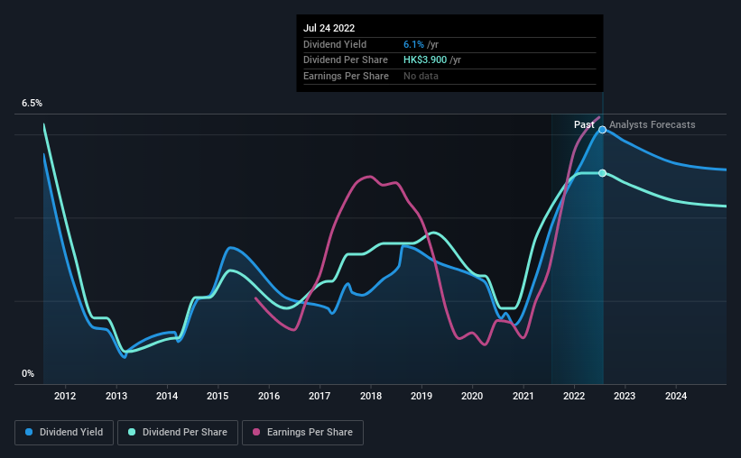This screenshot has height=458, width=741.
Task: Click the 2021 x-axis label
Action: point(523,396)
